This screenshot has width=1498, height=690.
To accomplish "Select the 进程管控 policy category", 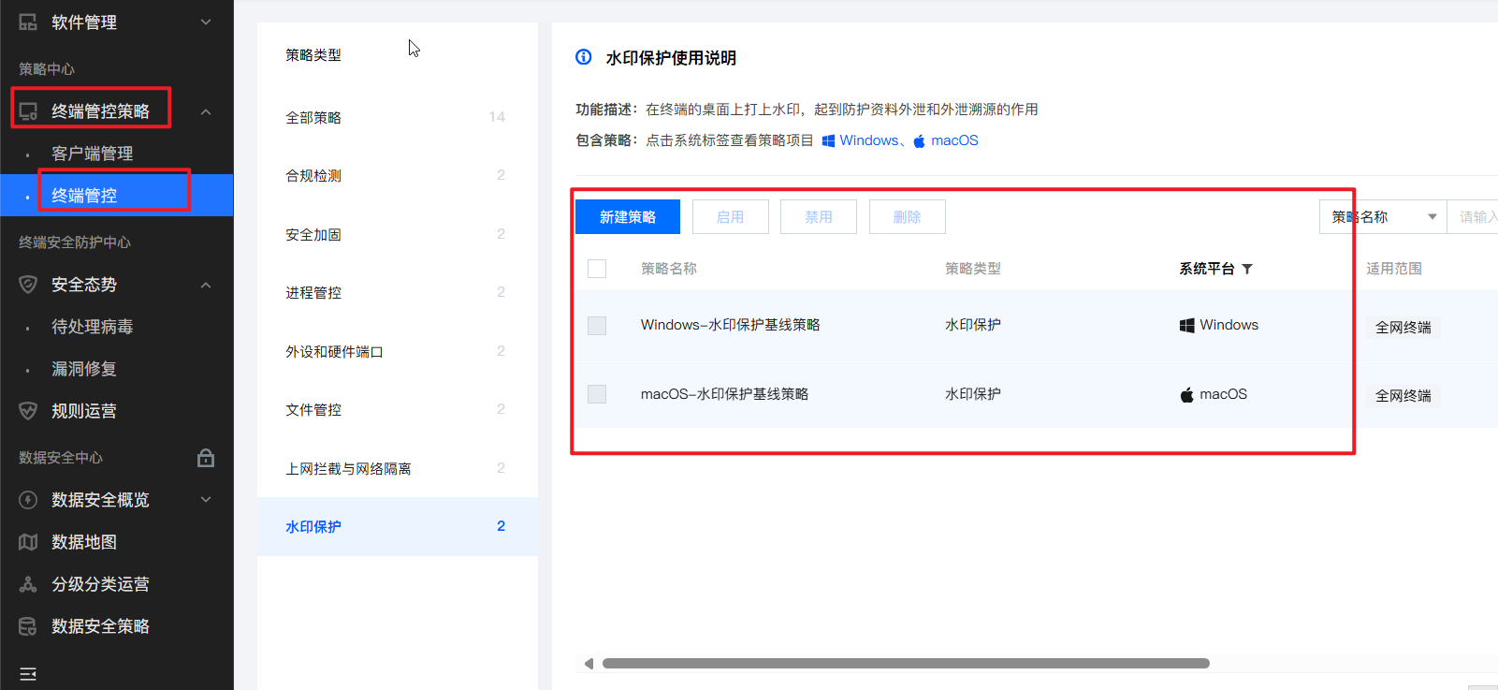I will pos(397,293).
